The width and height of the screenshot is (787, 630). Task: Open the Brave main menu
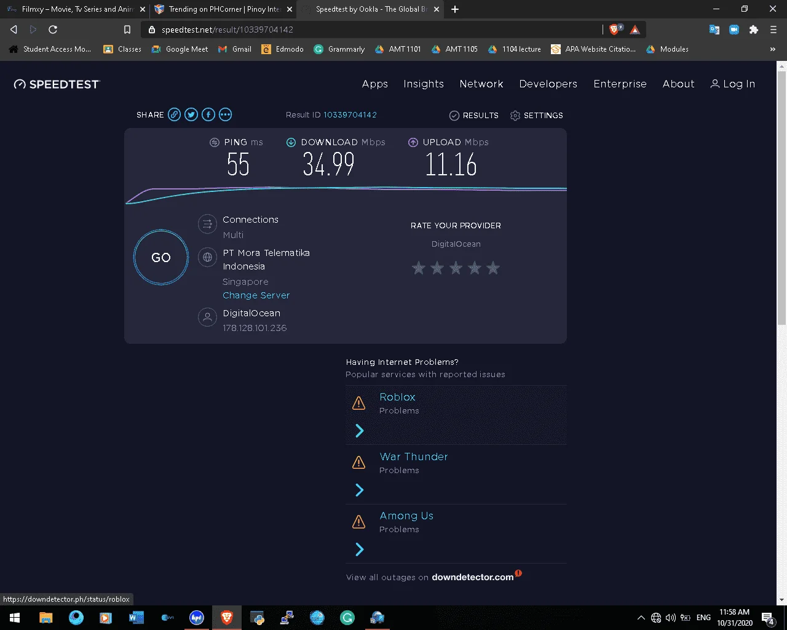click(773, 30)
